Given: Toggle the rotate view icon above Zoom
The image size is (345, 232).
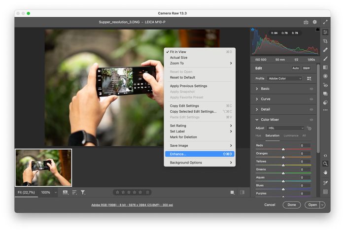Looking at the screenshot, I should pyautogui.click(x=325, y=156).
